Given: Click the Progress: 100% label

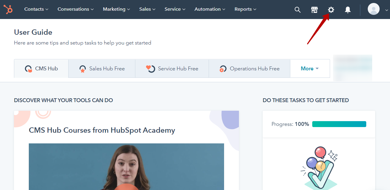Looking at the screenshot, I should coord(290,124).
